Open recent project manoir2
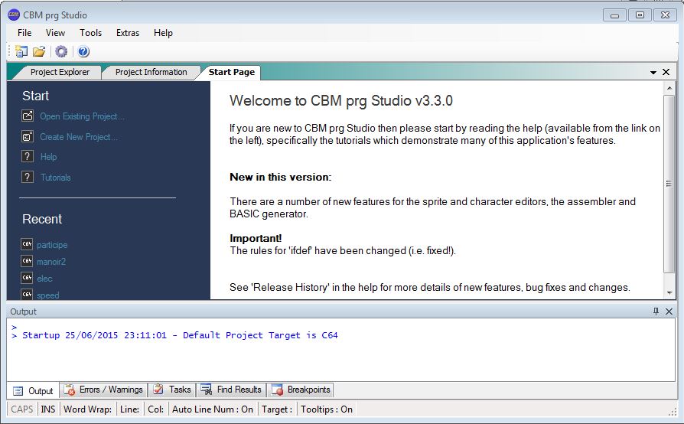Screen dimensions: 684x424 (51, 261)
